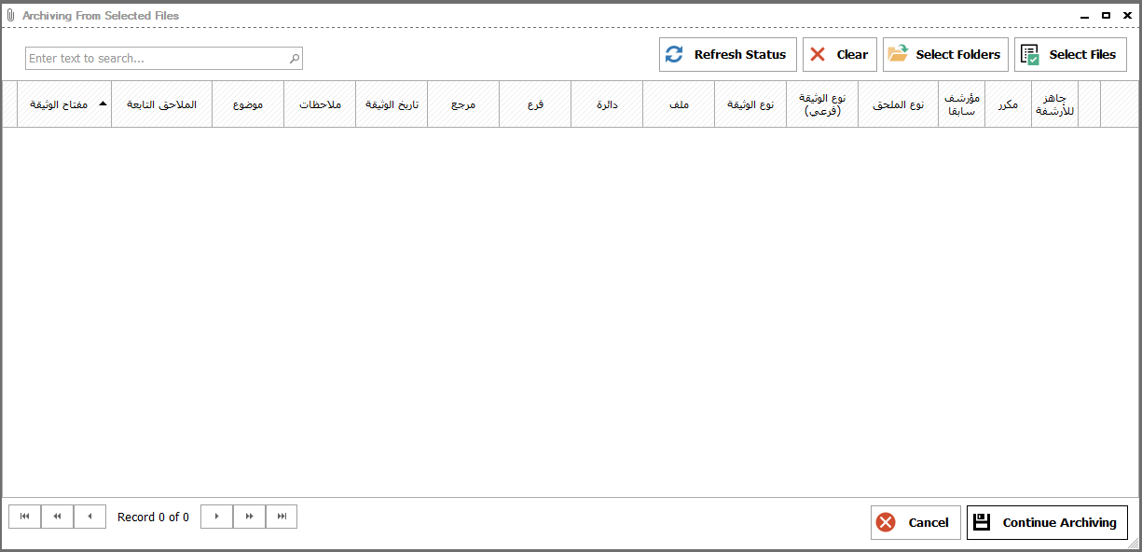This screenshot has width=1142, height=552.
Task: Click the نوع الملحق column header
Action: (x=899, y=103)
